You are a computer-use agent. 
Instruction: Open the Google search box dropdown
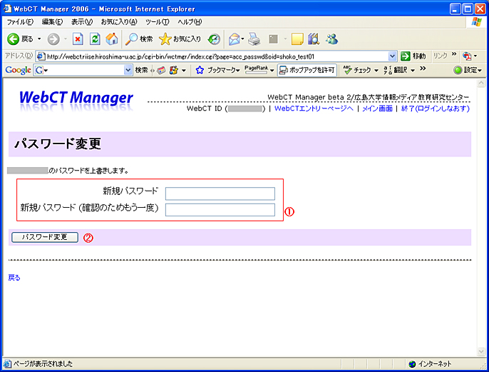click(x=128, y=70)
